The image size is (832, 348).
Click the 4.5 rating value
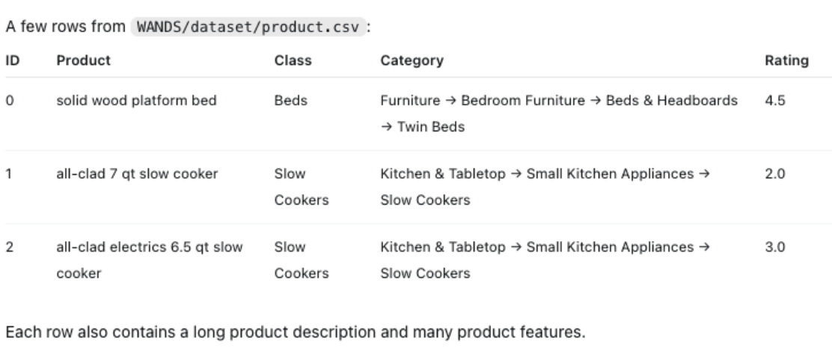[774, 101]
